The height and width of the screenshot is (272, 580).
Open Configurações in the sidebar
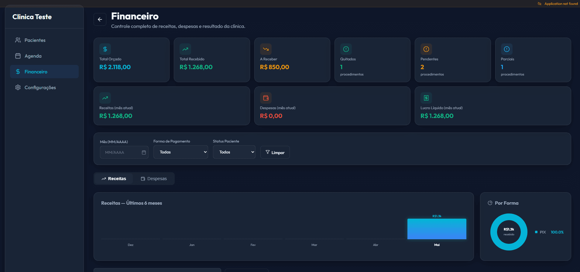44,87
